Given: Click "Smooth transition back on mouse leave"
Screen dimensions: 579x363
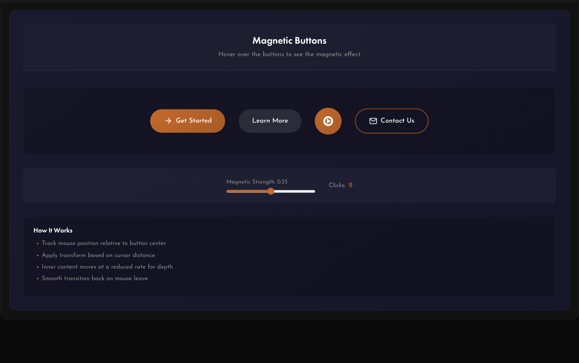Looking at the screenshot, I should (95, 278).
